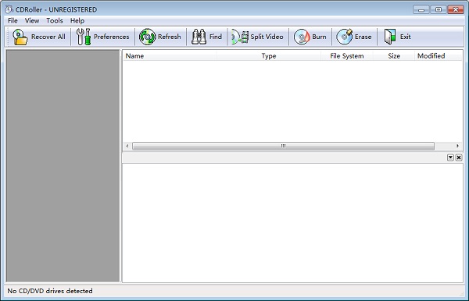Click the green Refresh disc icon

[147, 37]
